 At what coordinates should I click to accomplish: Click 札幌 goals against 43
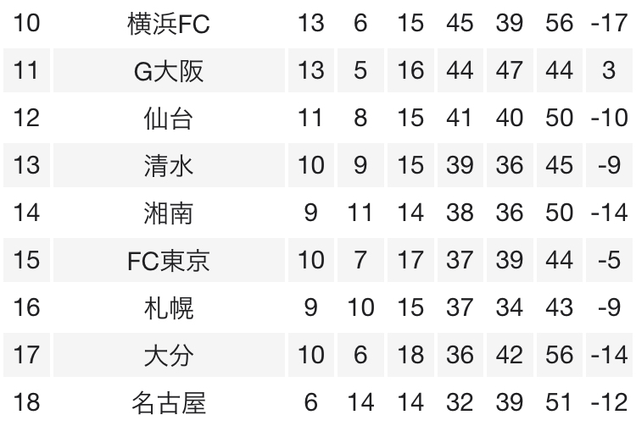(560, 307)
